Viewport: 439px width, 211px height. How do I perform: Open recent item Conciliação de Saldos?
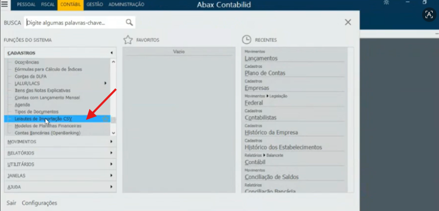(272, 177)
